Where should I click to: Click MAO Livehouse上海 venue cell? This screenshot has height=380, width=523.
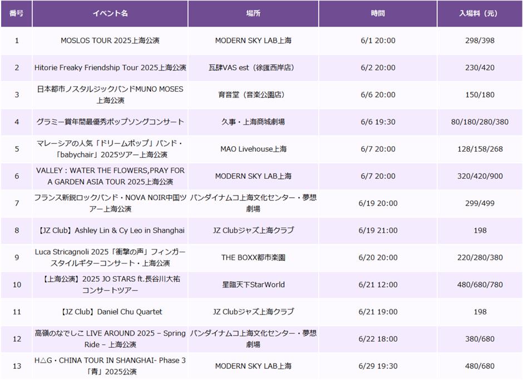(x=253, y=149)
